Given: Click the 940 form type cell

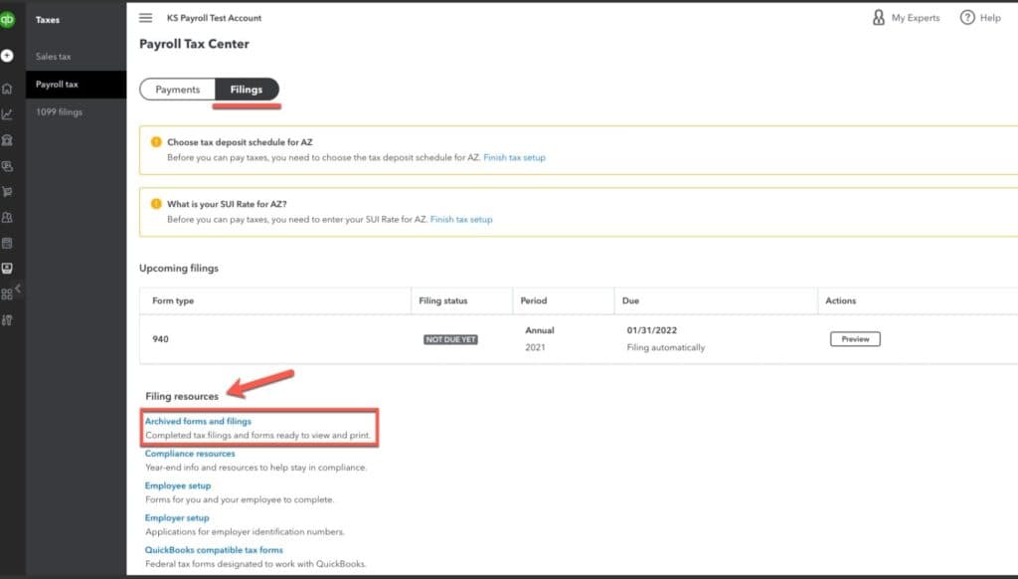Looking at the screenshot, I should [x=160, y=338].
